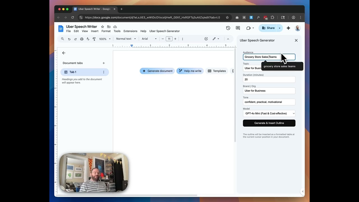Check the cloud document status icon

point(115,27)
